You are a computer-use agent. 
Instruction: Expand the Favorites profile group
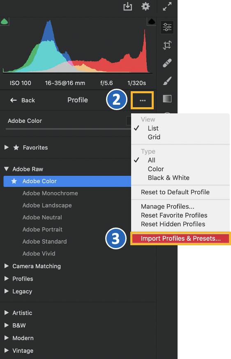[7, 147]
